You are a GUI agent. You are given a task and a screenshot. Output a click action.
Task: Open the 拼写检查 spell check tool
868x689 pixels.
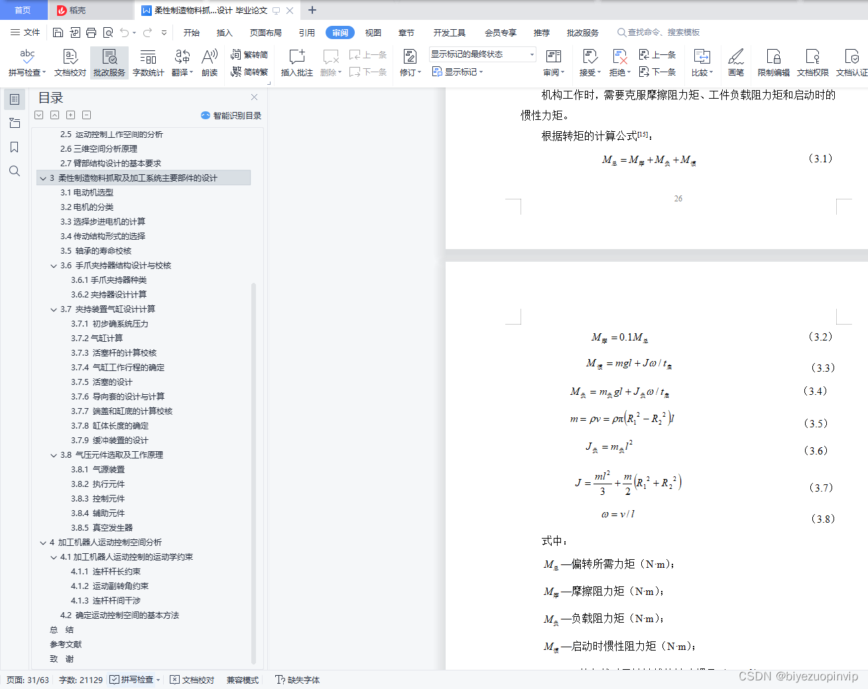[27, 63]
